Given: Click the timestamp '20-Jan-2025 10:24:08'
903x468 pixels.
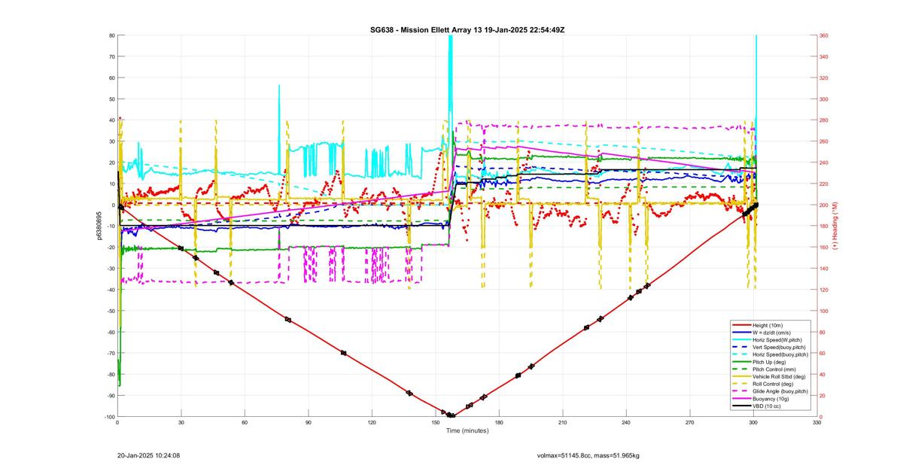Looking at the screenshot, I should [x=148, y=455].
